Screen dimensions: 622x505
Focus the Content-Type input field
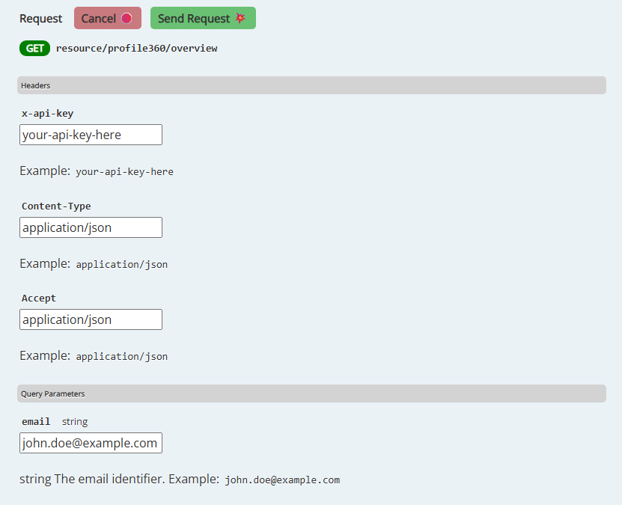tap(91, 227)
